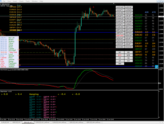Open the GBPUSD,M4 (offline) tab

pos(93,122)
